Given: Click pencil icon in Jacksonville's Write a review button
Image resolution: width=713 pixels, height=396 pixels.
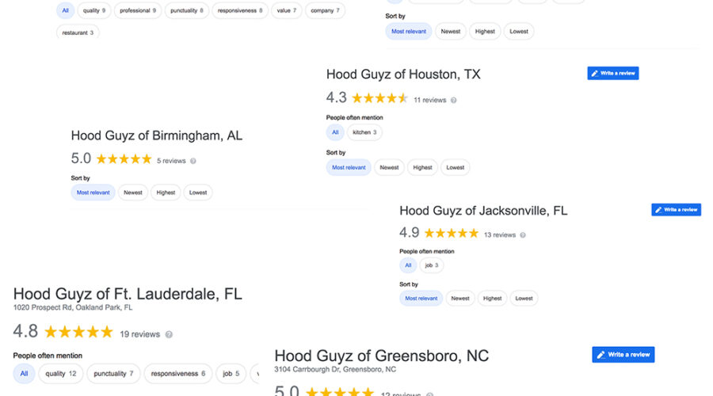Looking at the screenshot, I should point(658,210).
